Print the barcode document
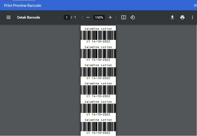 pos(182,17)
